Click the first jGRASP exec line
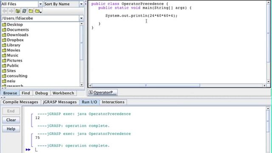 [x=84, y=114]
